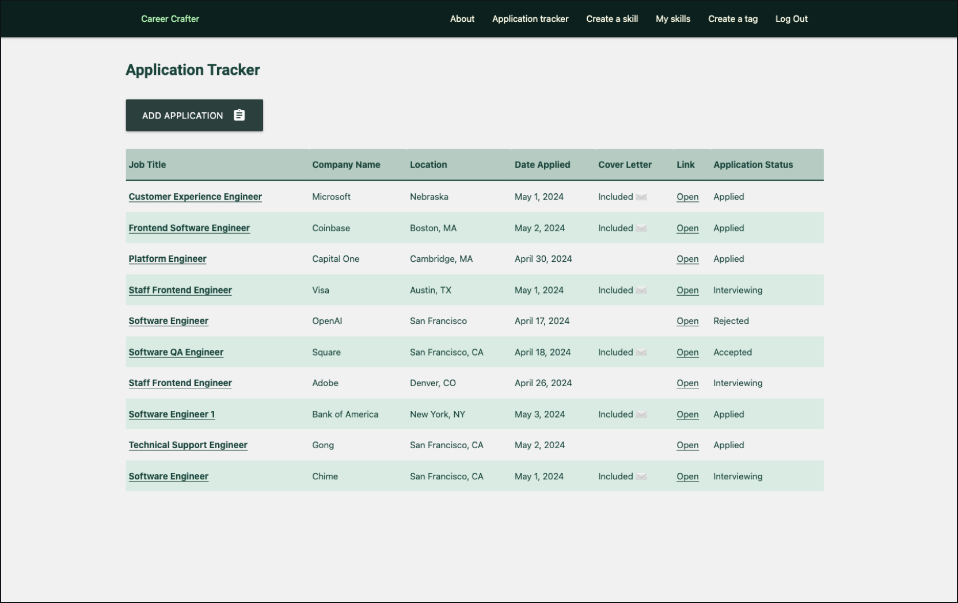Click envelope icon in Chime row

coord(641,477)
